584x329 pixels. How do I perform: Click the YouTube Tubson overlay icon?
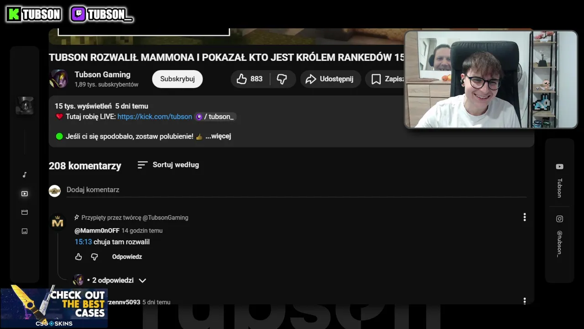point(559,167)
